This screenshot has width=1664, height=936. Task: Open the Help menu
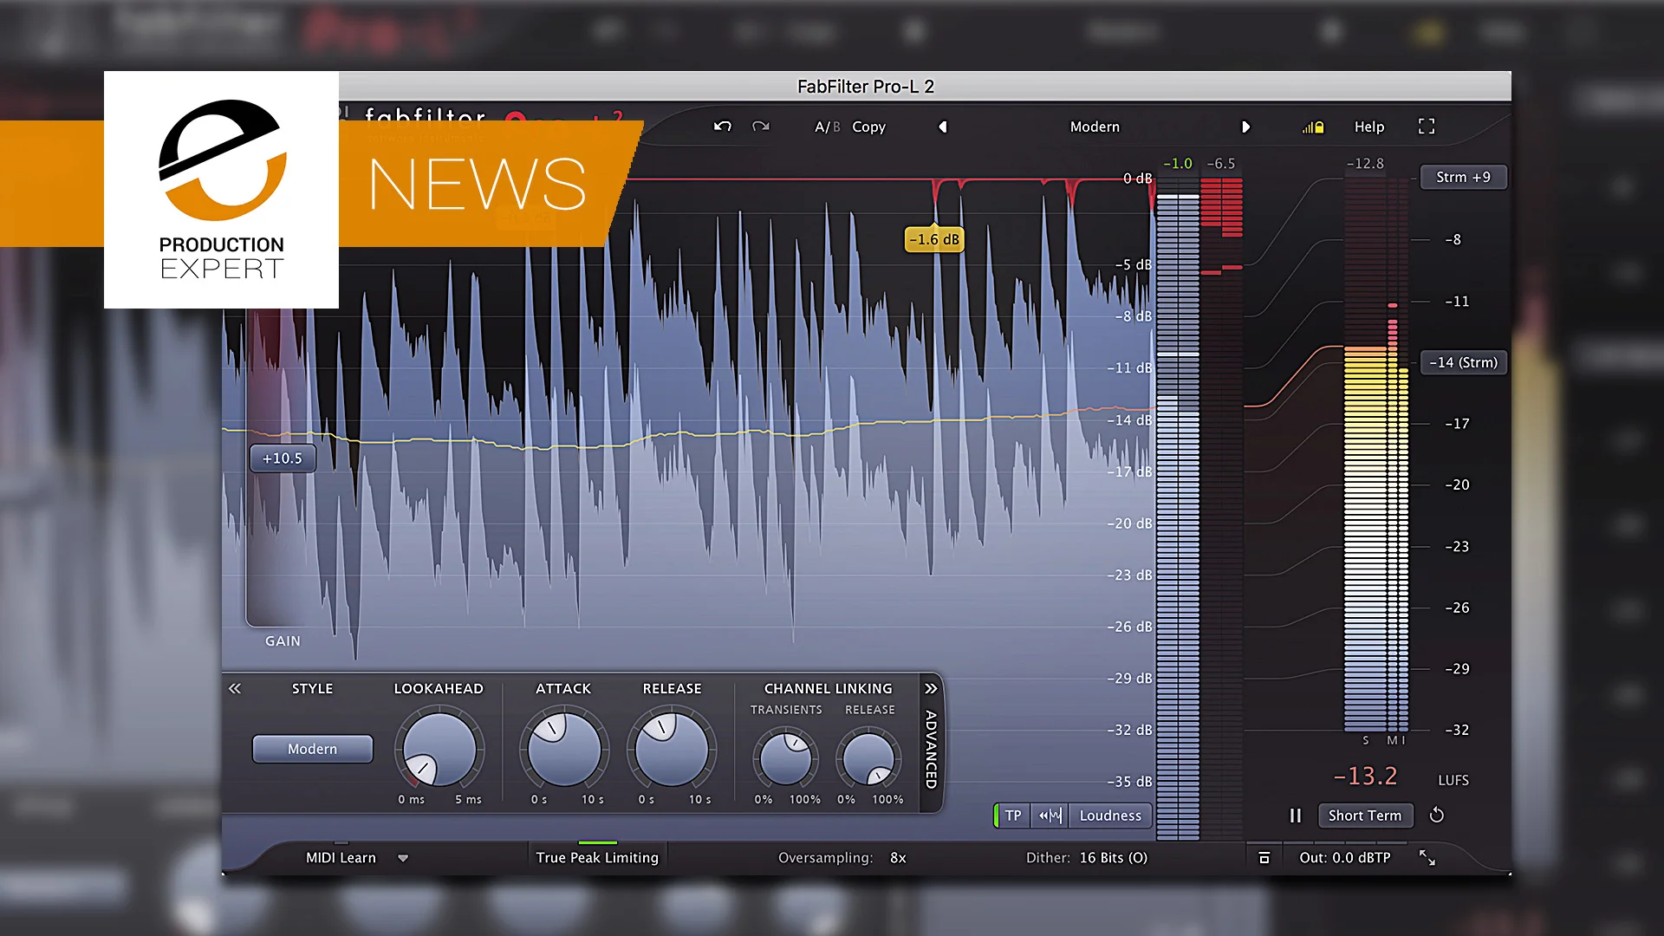click(1368, 127)
